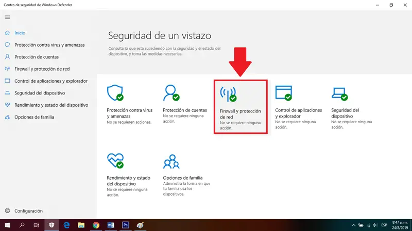This screenshot has width=412, height=231.
Task: Select Protección contra virus y amenazas in sidebar
Action: pos(49,45)
